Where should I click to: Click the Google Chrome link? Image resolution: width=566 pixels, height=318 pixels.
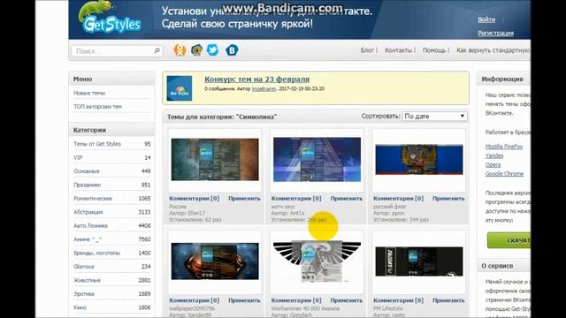click(504, 174)
